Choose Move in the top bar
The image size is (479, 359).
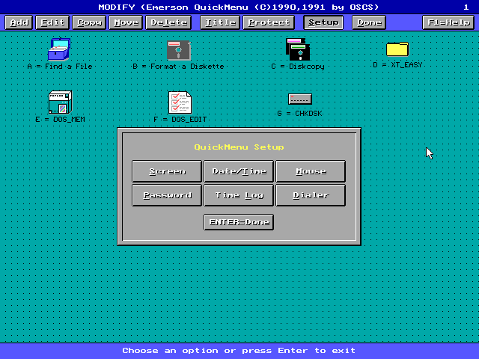click(126, 22)
